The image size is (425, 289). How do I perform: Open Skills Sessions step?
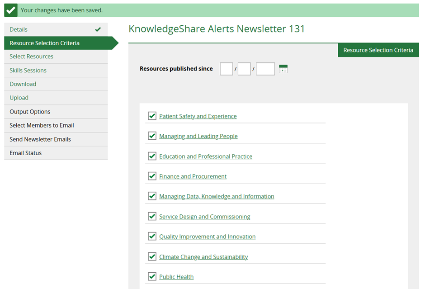[56, 71]
